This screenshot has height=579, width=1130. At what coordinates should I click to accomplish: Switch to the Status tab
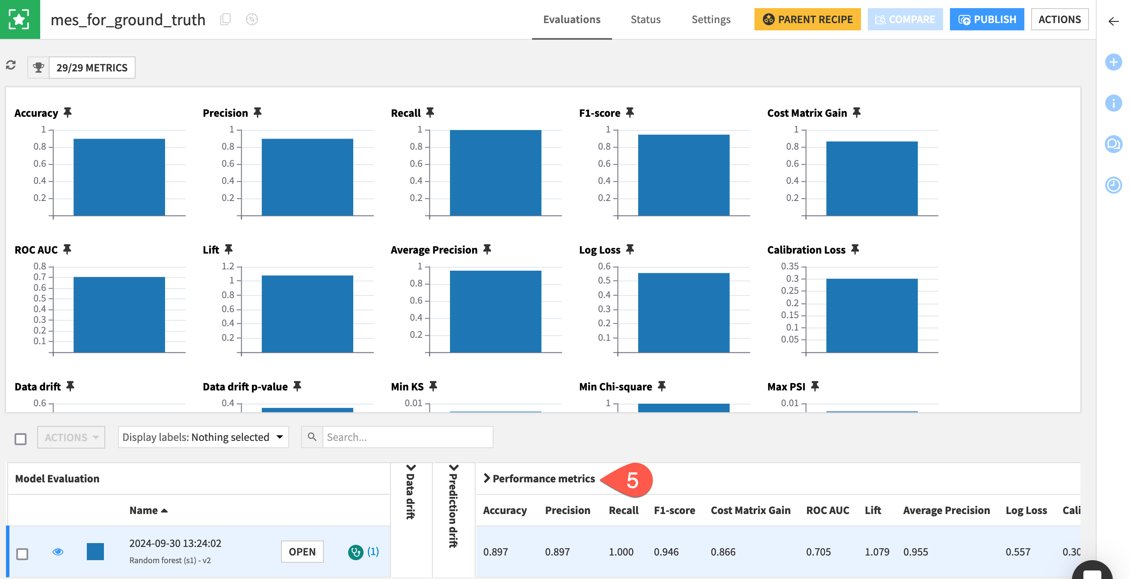[x=643, y=20]
